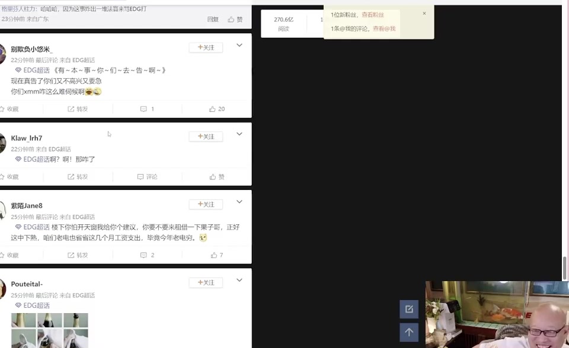The height and width of the screenshot is (348, 569).
Task: Toggle follow with +关注 on 紫陌Jane8
Action: (x=205, y=204)
